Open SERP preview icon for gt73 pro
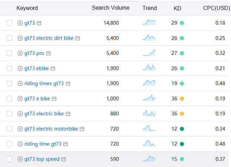This screenshot has height=167, width=231. pos(48,53)
